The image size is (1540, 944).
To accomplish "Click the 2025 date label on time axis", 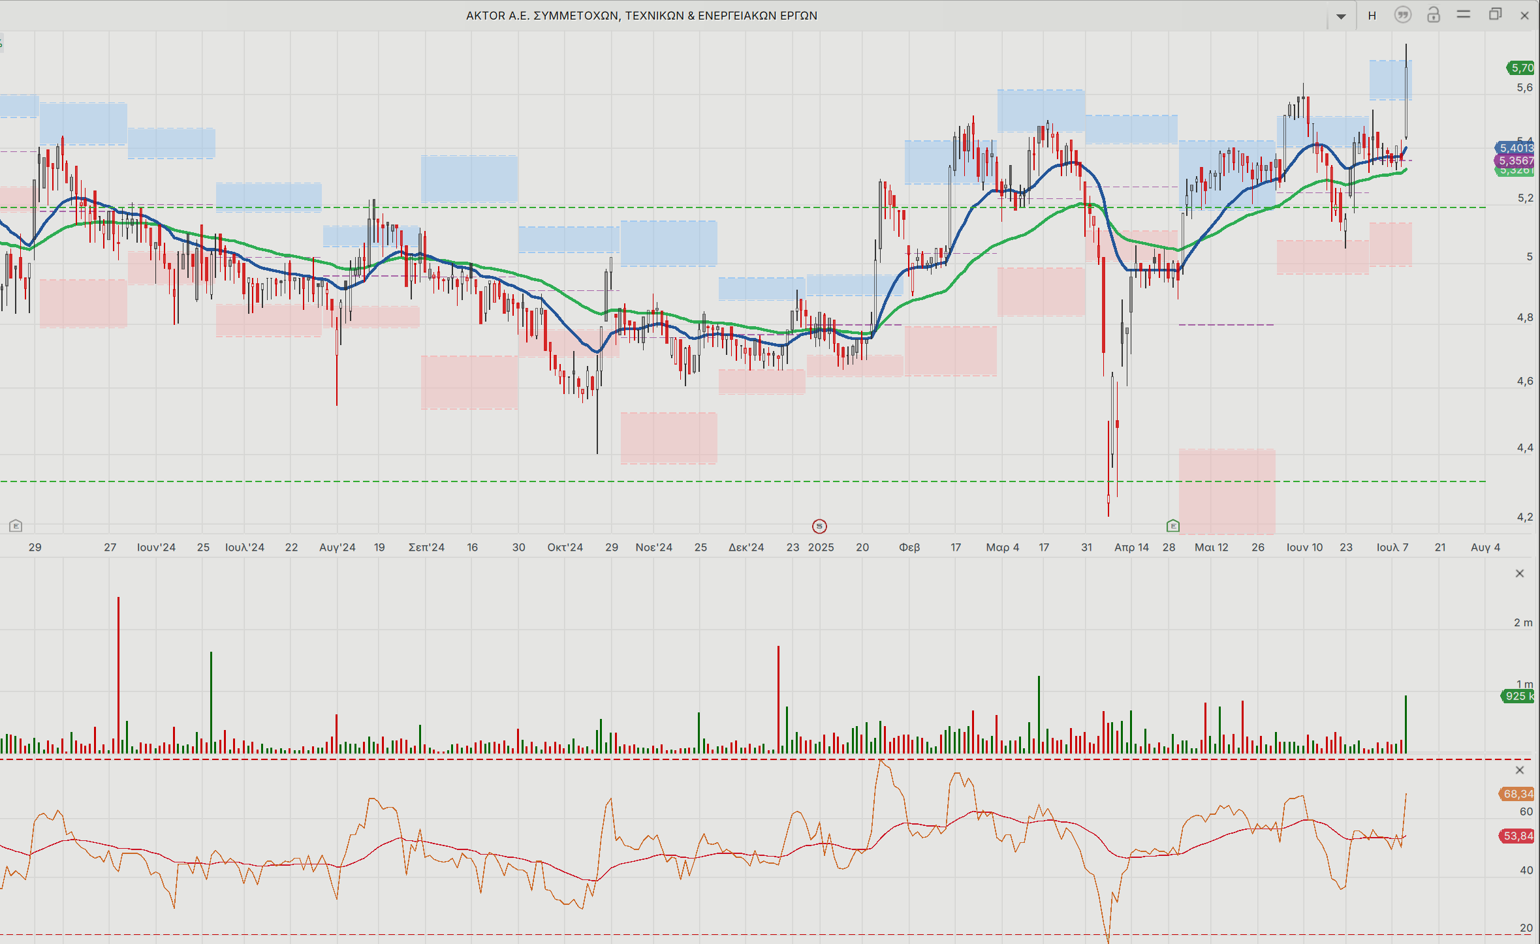I will (x=821, y=547).
